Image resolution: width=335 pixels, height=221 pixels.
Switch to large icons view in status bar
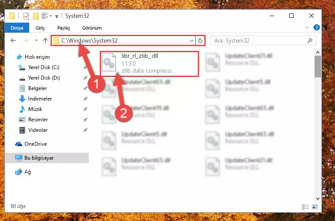tap(315, 207)
